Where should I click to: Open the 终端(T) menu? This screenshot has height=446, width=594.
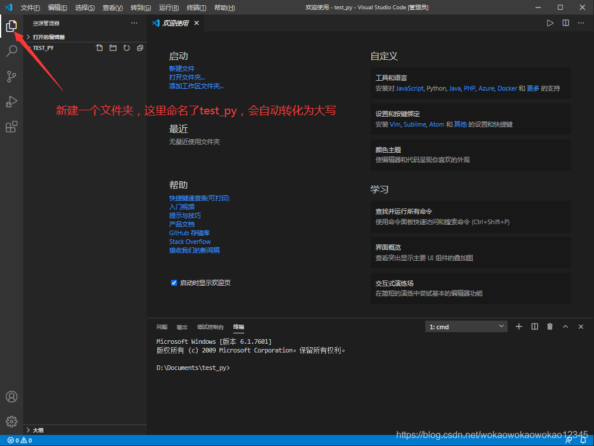pos(196,8)
